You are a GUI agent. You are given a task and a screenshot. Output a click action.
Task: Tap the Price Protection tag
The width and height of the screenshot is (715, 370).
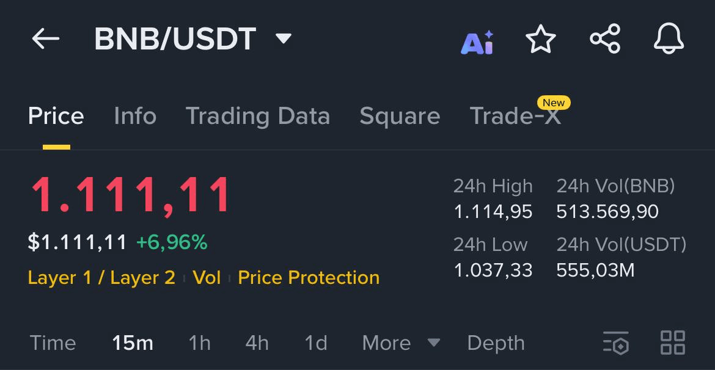[309, 278]
